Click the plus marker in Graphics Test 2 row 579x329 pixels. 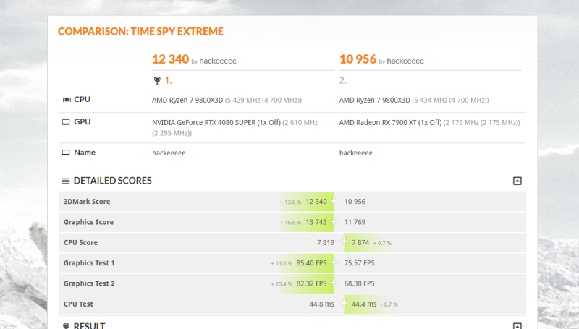click(x=334, y=283)
